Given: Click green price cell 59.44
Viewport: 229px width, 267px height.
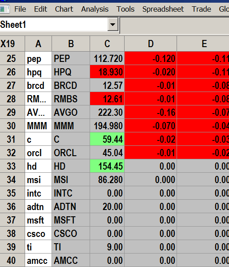Looking at the screenshot, I should click(107, 139).
